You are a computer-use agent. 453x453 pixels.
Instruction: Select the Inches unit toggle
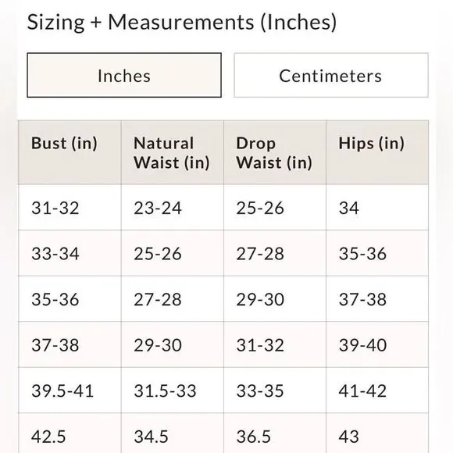pyautogui.click(x=124, y=75)
